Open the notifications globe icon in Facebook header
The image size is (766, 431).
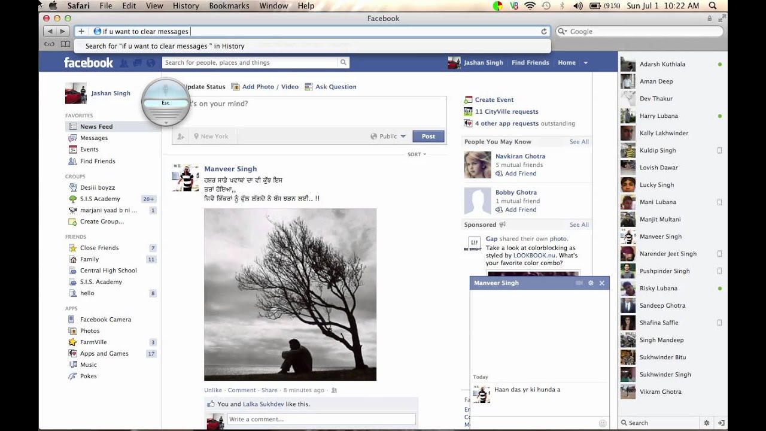coord(150,63)
